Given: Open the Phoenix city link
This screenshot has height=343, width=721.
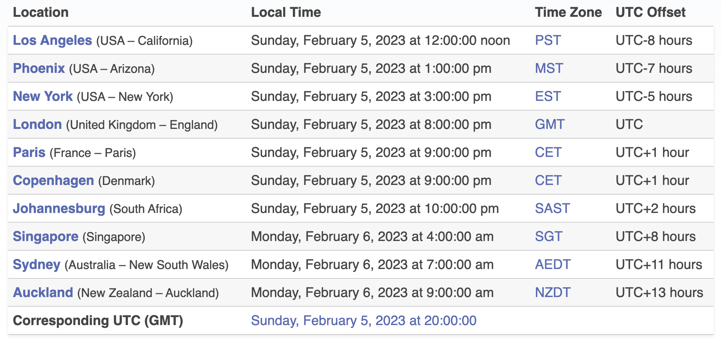Looking at the screenshot, I should coord(39,68).
